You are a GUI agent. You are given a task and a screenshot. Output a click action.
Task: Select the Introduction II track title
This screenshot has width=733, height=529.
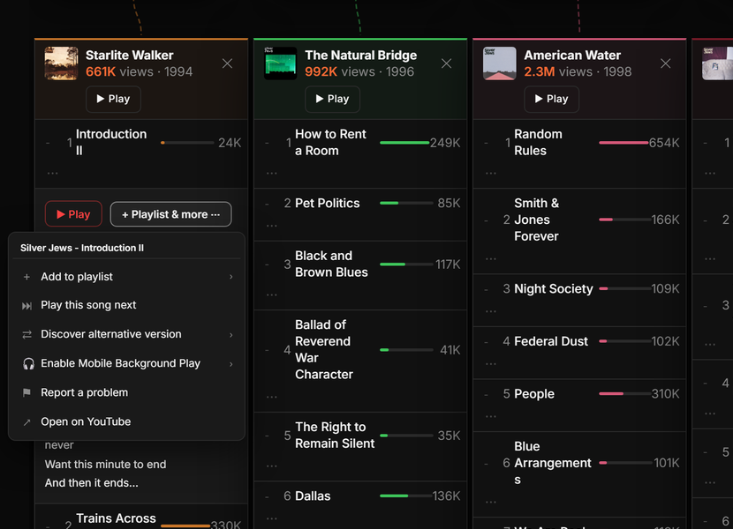111,143
